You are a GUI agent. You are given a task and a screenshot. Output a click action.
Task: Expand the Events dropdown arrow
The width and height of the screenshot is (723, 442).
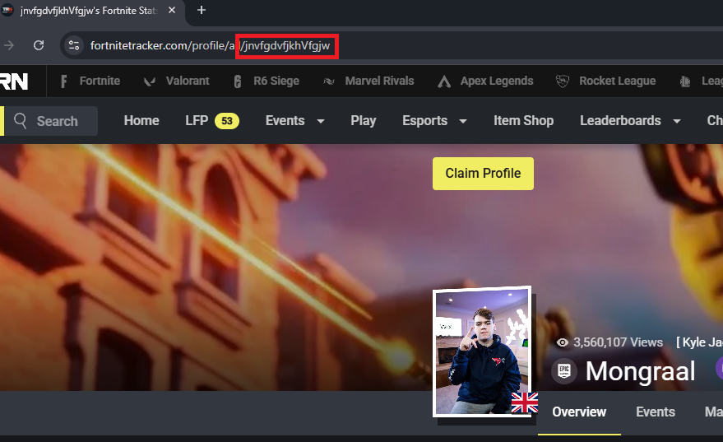click(x=321, y=121)
